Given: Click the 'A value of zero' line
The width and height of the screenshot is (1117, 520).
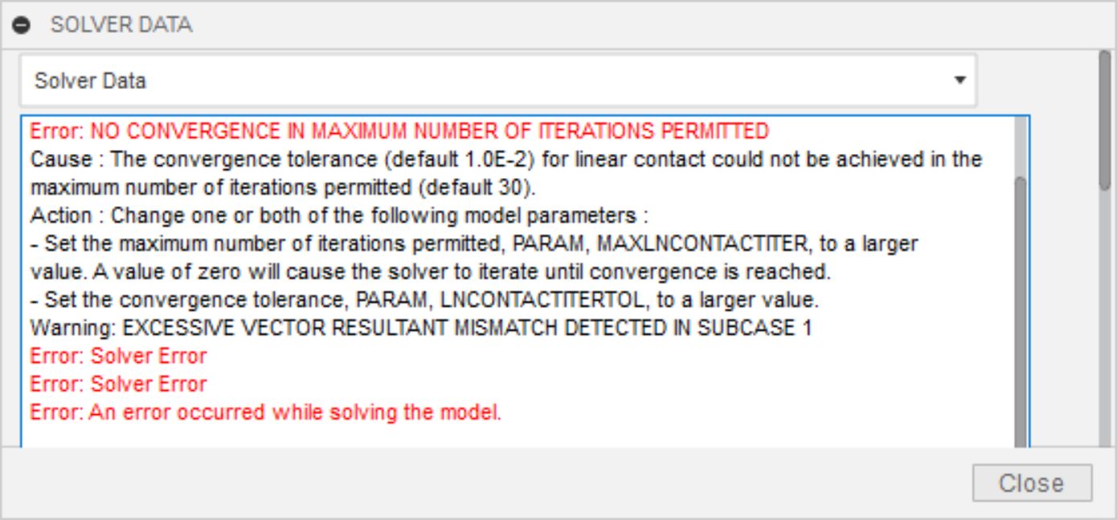Looking at the screenshot, I should point(431,271).
